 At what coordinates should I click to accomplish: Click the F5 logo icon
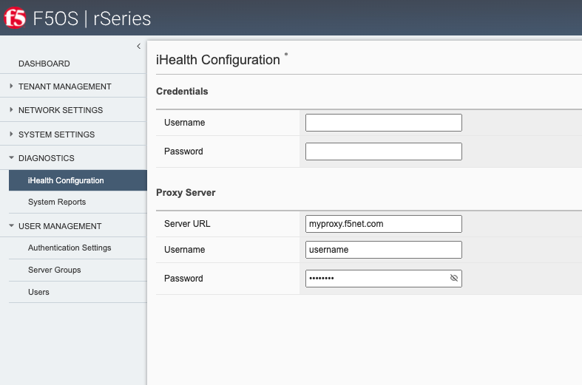(15, 18)
